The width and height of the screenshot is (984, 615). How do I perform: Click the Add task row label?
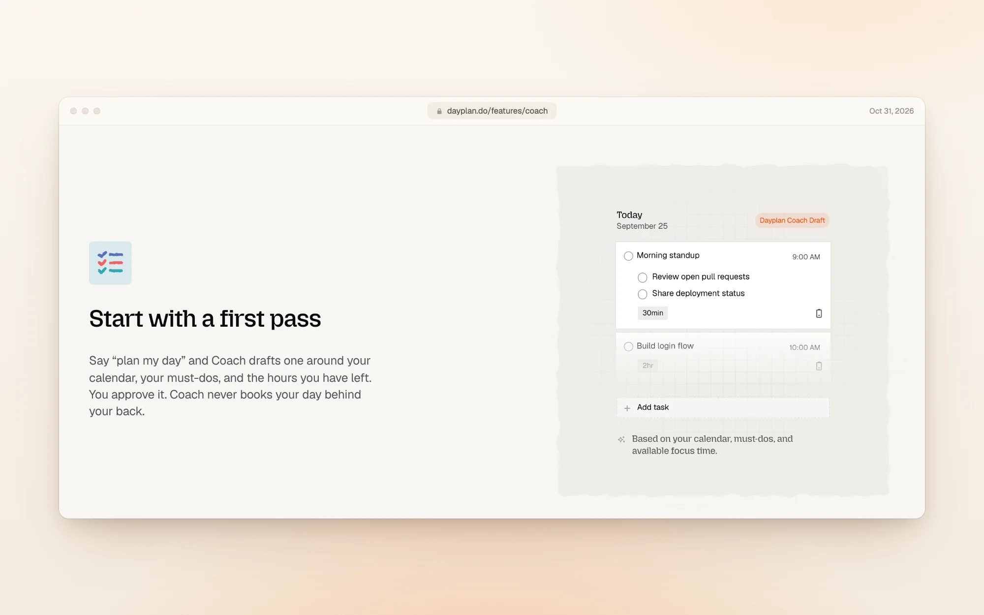[653, 407]
